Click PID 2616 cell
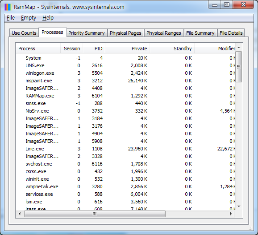The width and height of the screenshot is (258, 235). (x=97, y=65)
